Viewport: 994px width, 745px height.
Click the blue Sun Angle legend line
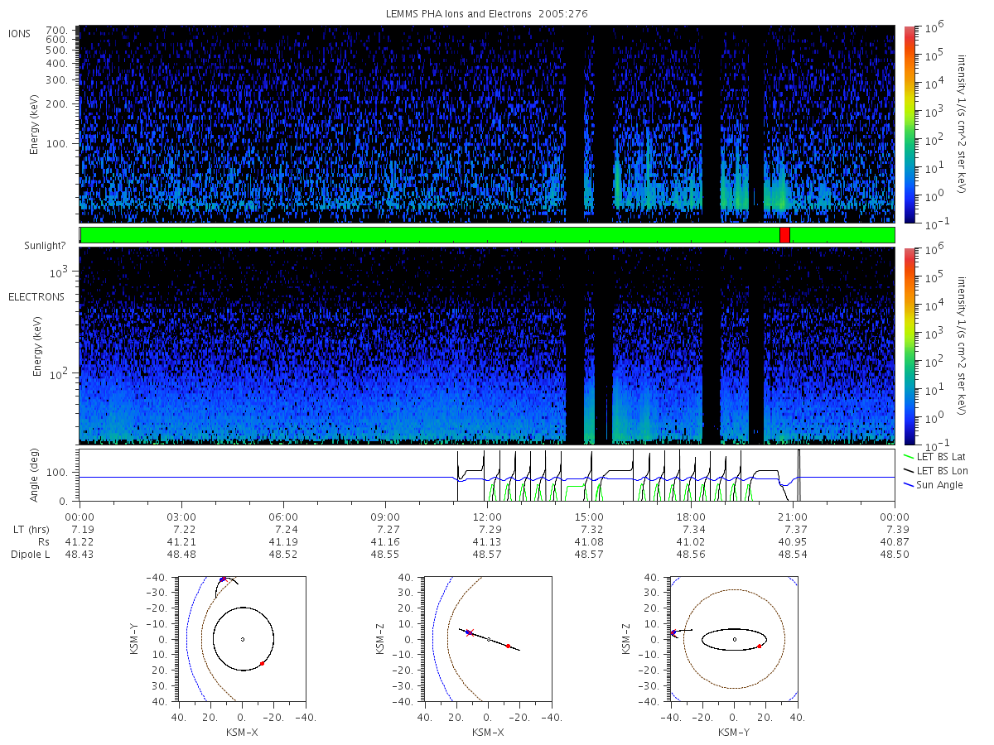coord(909,484)
